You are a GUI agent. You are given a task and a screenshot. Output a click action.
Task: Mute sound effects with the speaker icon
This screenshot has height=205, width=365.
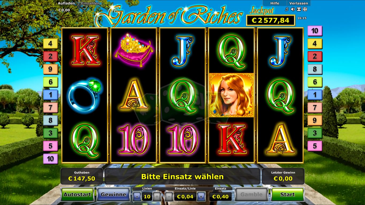click(293, 9)
